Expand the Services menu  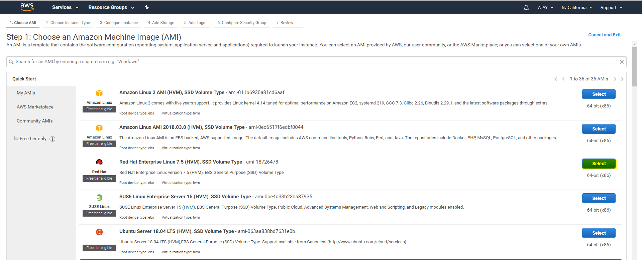[x=65, y=7]
